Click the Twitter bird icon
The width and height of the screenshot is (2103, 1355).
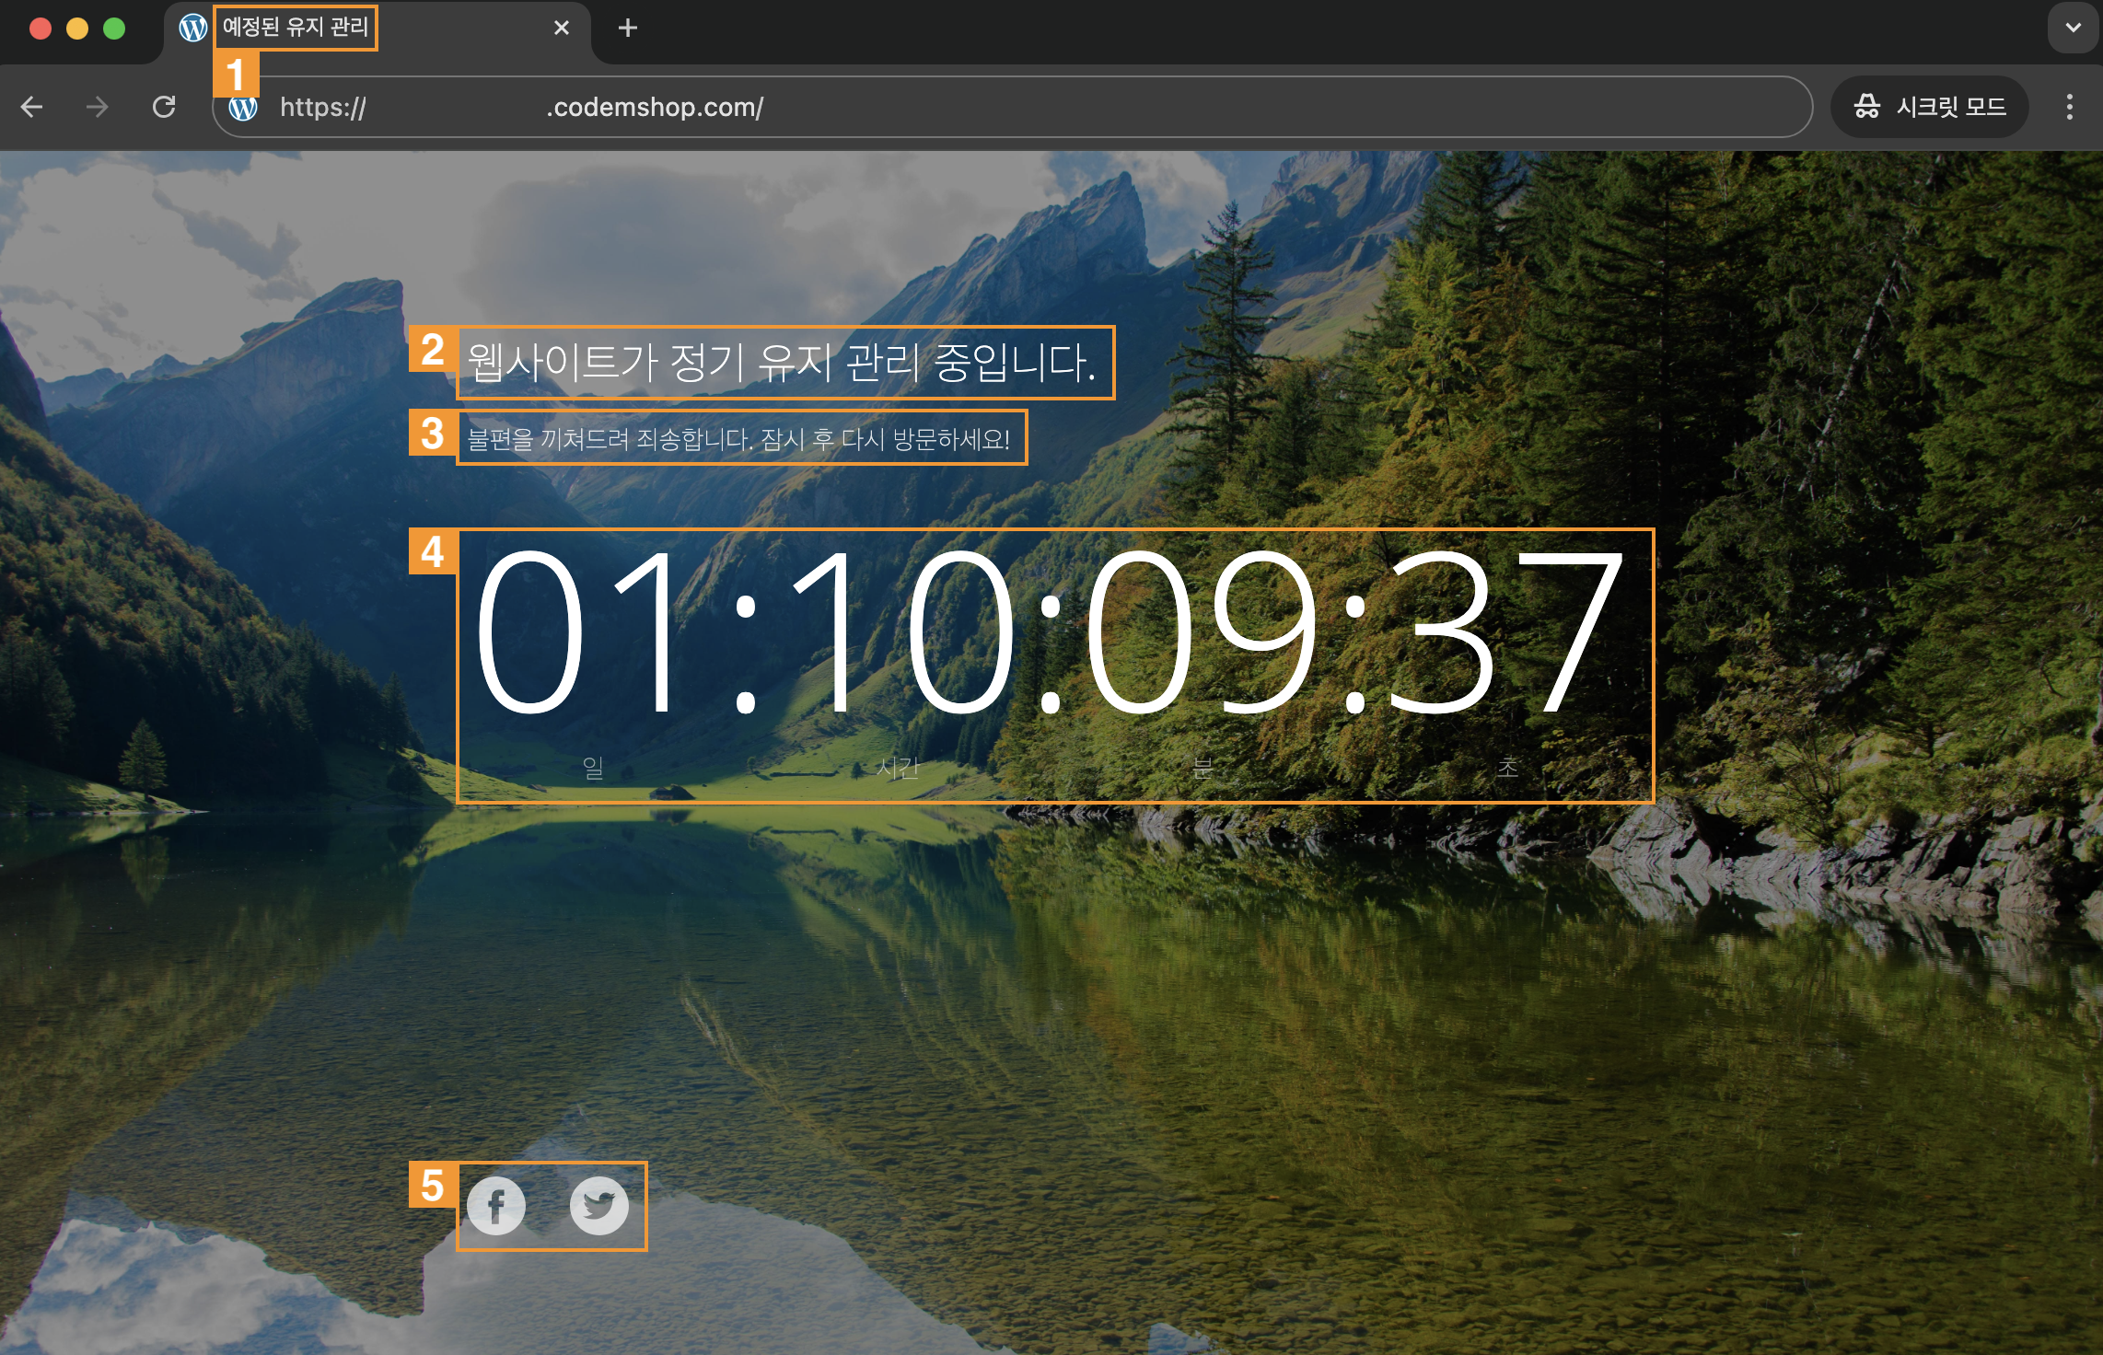598,1205
